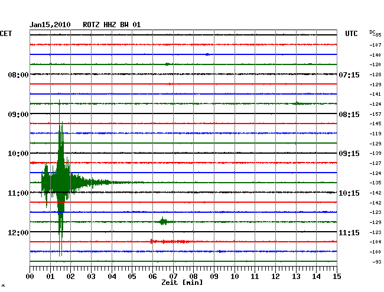Click the CET timezone label
The image size is (384, 292).
click(x=6, y=34)
